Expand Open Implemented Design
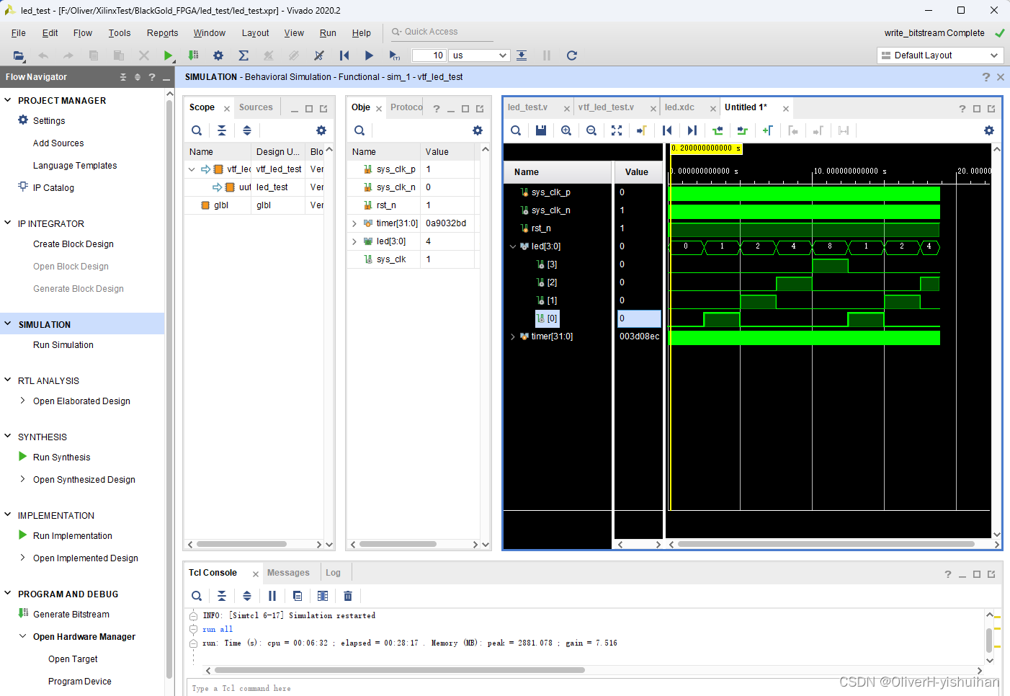1010x696 pixels. pos(23,558)
